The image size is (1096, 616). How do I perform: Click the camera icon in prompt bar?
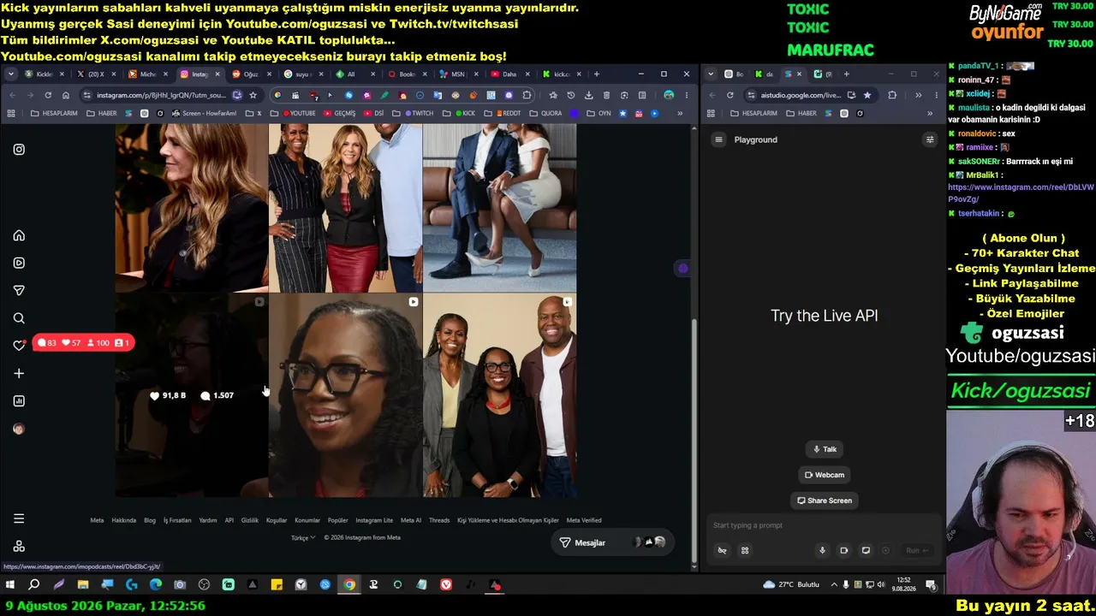[x=843, y=550]
